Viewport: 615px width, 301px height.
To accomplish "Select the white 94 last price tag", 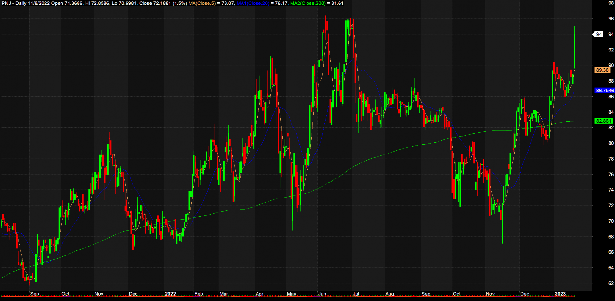I will (599, 34).
